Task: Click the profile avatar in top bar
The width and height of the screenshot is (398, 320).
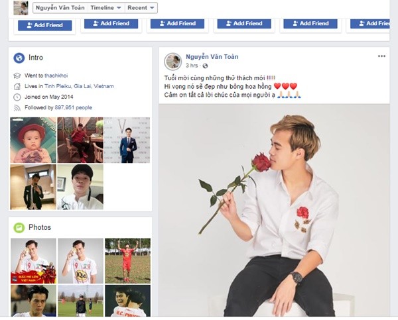Action: tap(21, 8)
